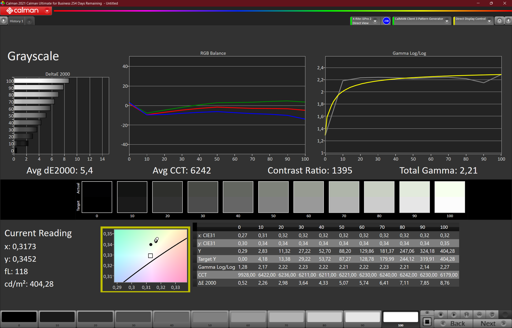The image size is (512, 328).
Task: Toggle the right side panel arrow
Action: [508, 21]
